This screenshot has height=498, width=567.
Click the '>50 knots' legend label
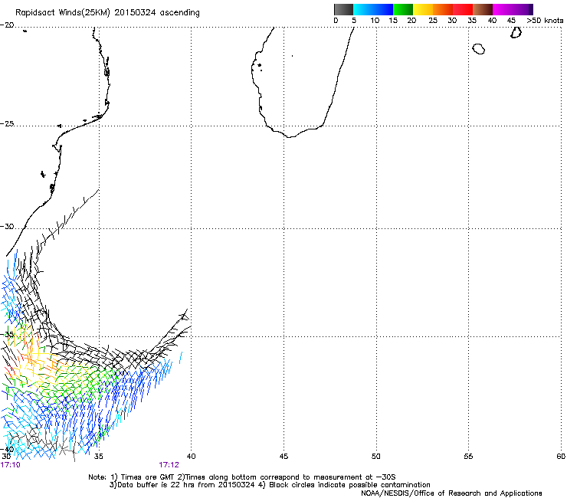[545, 21]
